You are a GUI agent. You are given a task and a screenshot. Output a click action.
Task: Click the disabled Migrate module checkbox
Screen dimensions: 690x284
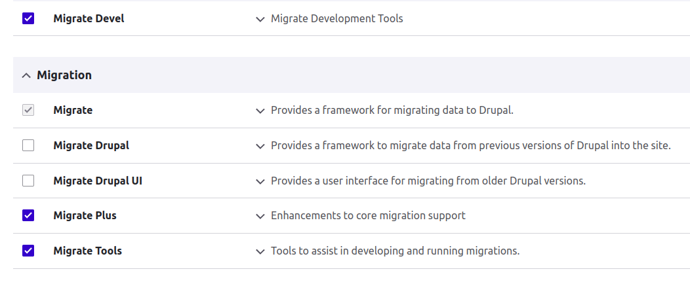coord(28,110)
